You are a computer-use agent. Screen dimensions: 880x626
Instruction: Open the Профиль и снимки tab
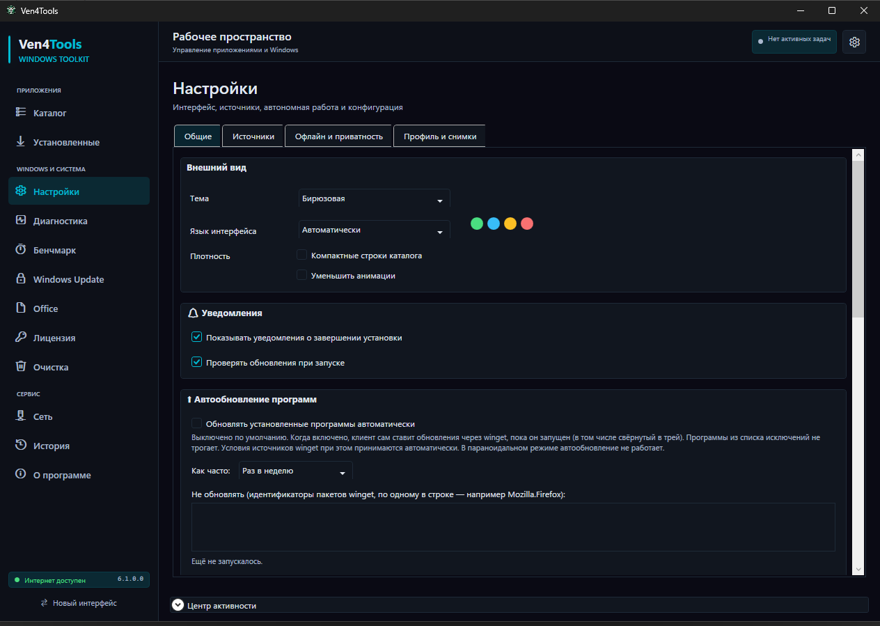(x=440, y=136)
